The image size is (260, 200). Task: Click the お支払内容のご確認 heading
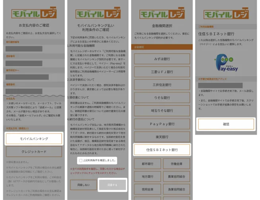34,25
